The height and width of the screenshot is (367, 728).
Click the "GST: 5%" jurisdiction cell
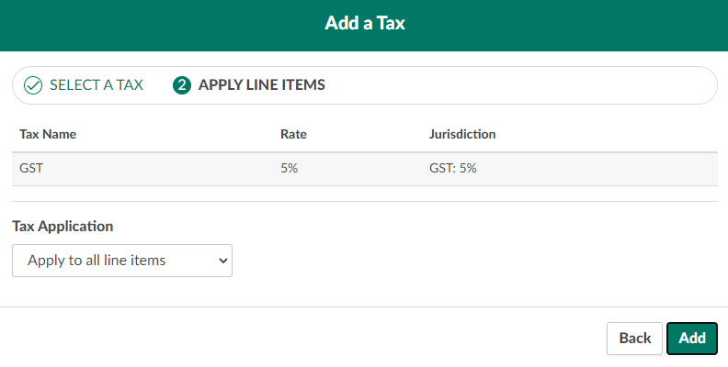coord(452,169)
